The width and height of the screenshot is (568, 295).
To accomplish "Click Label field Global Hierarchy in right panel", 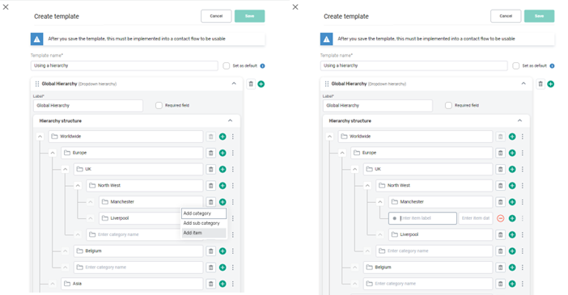I will point(378,105).
